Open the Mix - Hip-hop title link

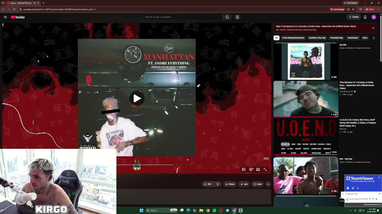click(346, 159)
